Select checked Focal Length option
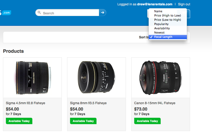The width and height of the screenshot is (212, 134). 163,37
